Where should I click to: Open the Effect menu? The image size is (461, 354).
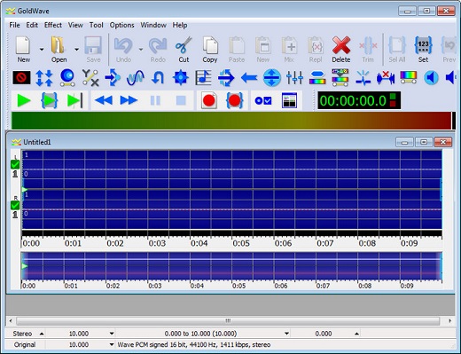pos(53,25)
